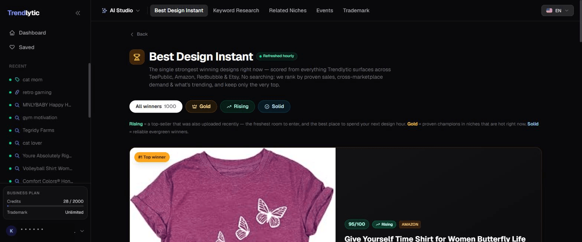Click the search icon beside Tegridy Farms
This screenshot has width=582, height=242.
[x=17, y=130]
